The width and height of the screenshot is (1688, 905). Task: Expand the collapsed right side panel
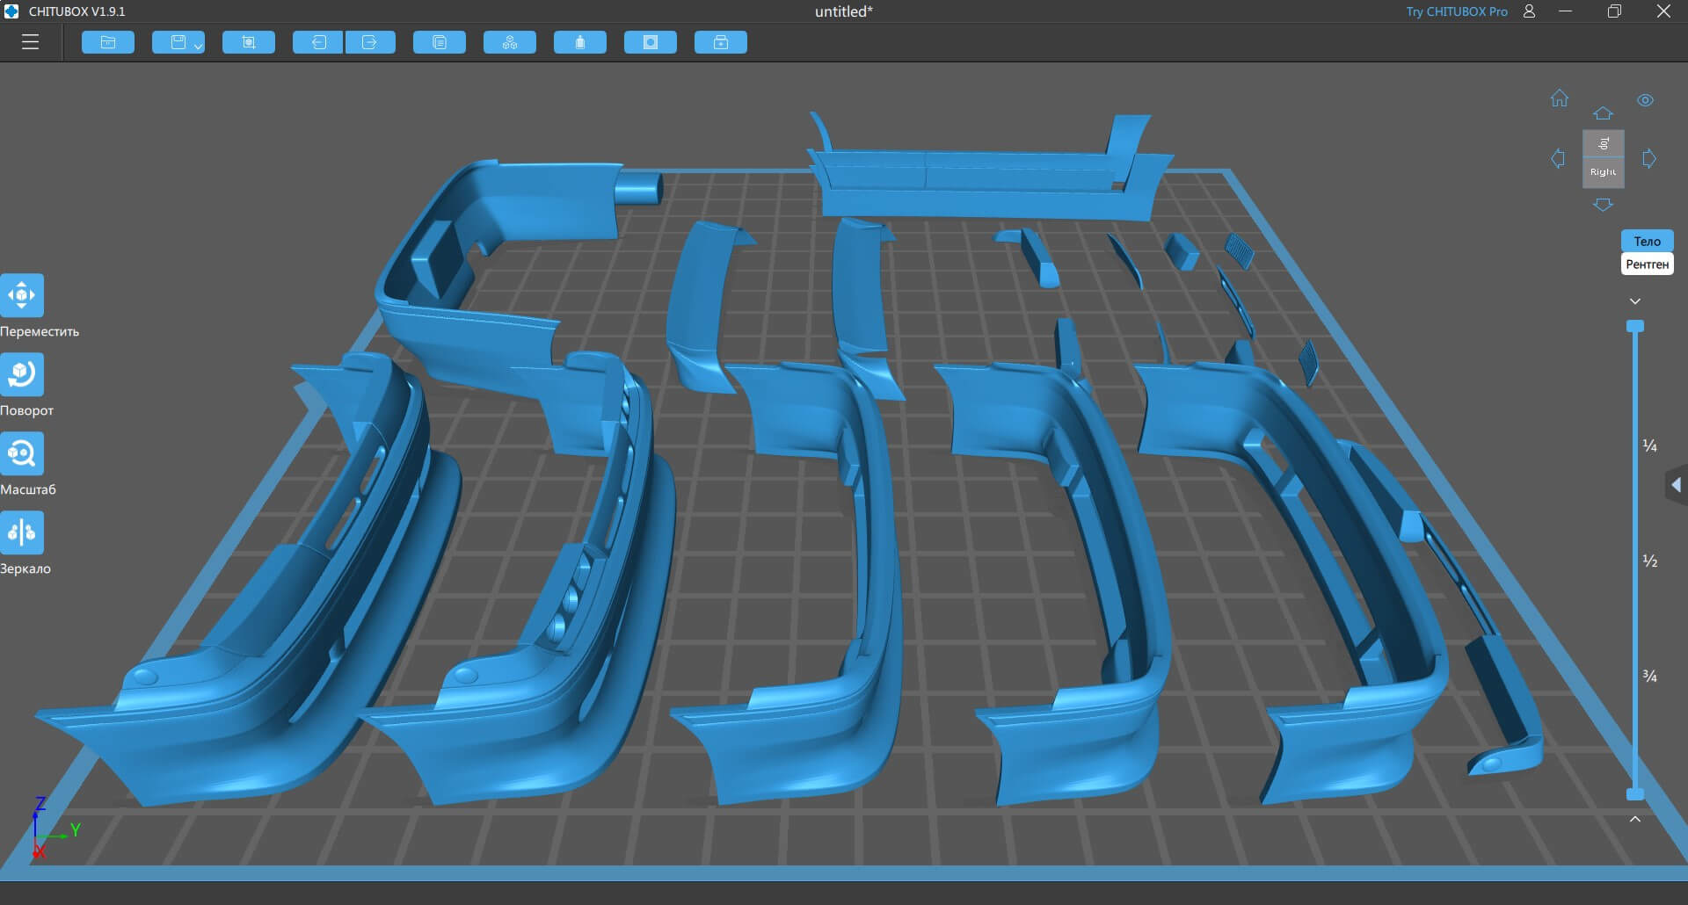(1676, 485)
